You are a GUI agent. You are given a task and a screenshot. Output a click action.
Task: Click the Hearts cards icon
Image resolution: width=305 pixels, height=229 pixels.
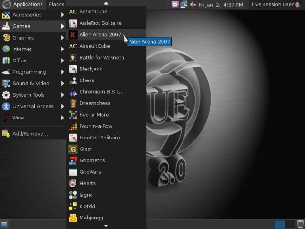(73, 183)
